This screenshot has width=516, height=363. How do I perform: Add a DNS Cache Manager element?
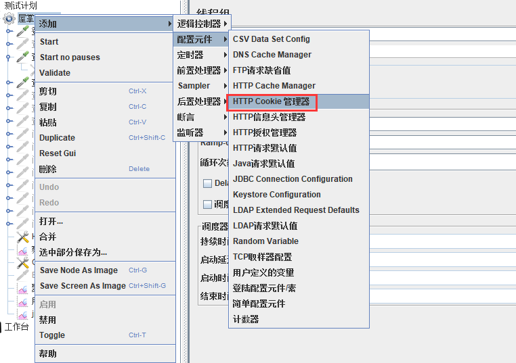pyautogui.click(x=299, y=55)
